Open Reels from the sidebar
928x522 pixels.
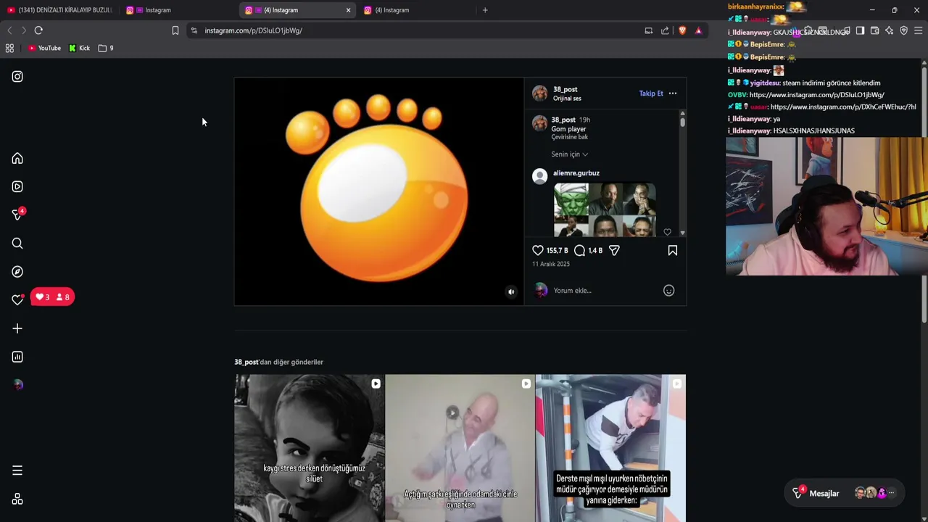tap(17, 186)
